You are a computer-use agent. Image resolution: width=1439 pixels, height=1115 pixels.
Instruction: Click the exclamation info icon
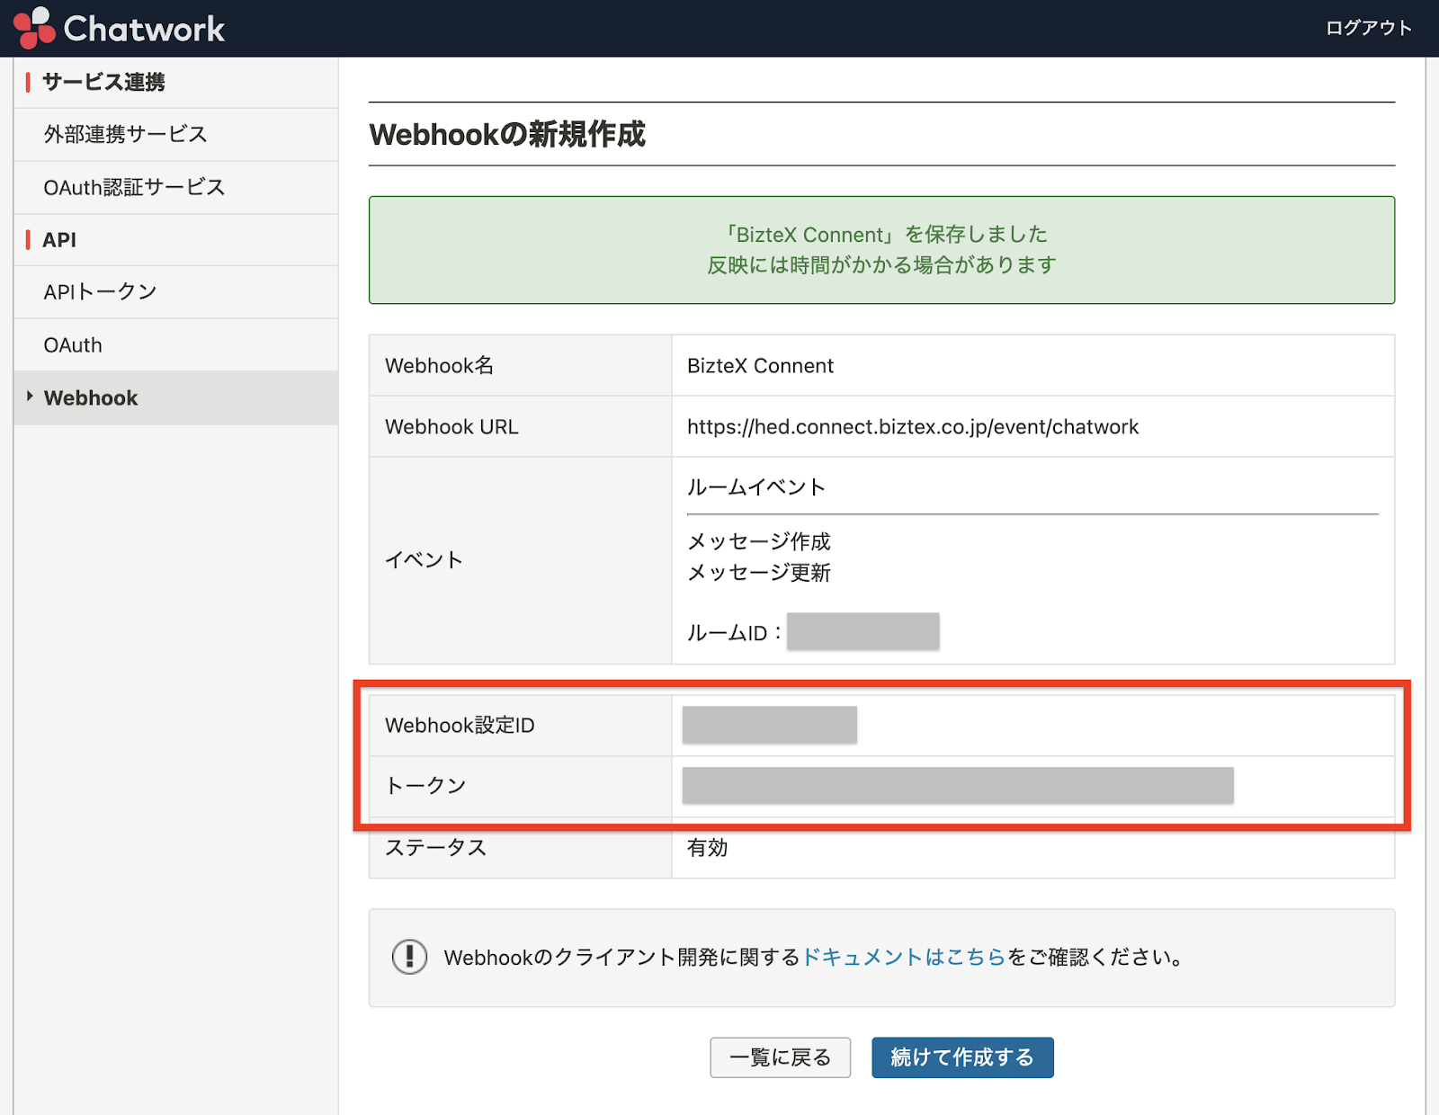click(409, 957)
